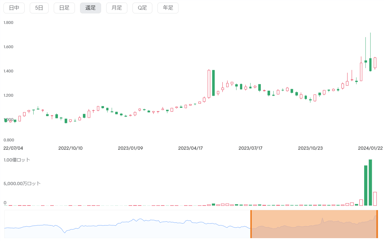384x241 pixels.
Task: Choose the Q足 quarterly tab
Action: click(142, 8)
